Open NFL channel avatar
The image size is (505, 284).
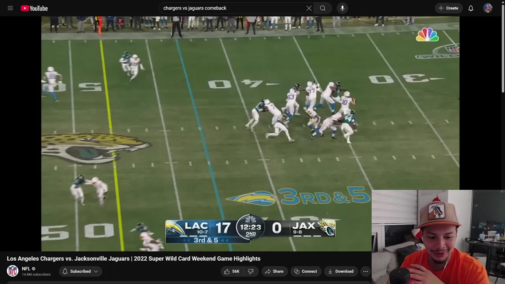13,271
